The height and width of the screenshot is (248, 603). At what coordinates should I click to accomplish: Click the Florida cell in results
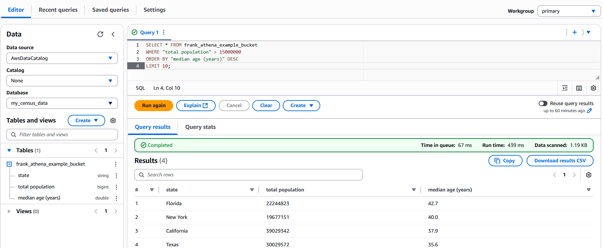(174, 203)
